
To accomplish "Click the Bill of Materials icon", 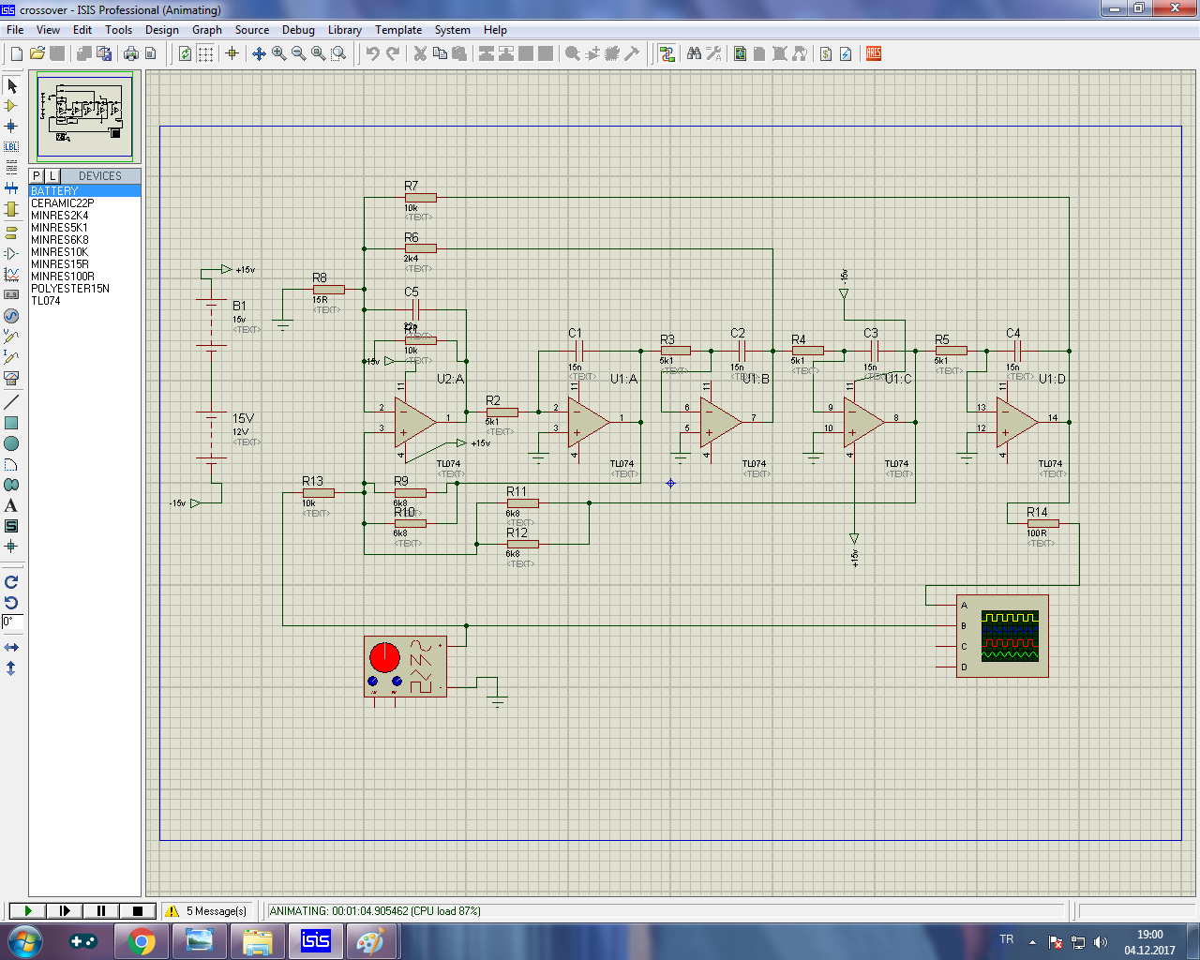I will point(825,53).
